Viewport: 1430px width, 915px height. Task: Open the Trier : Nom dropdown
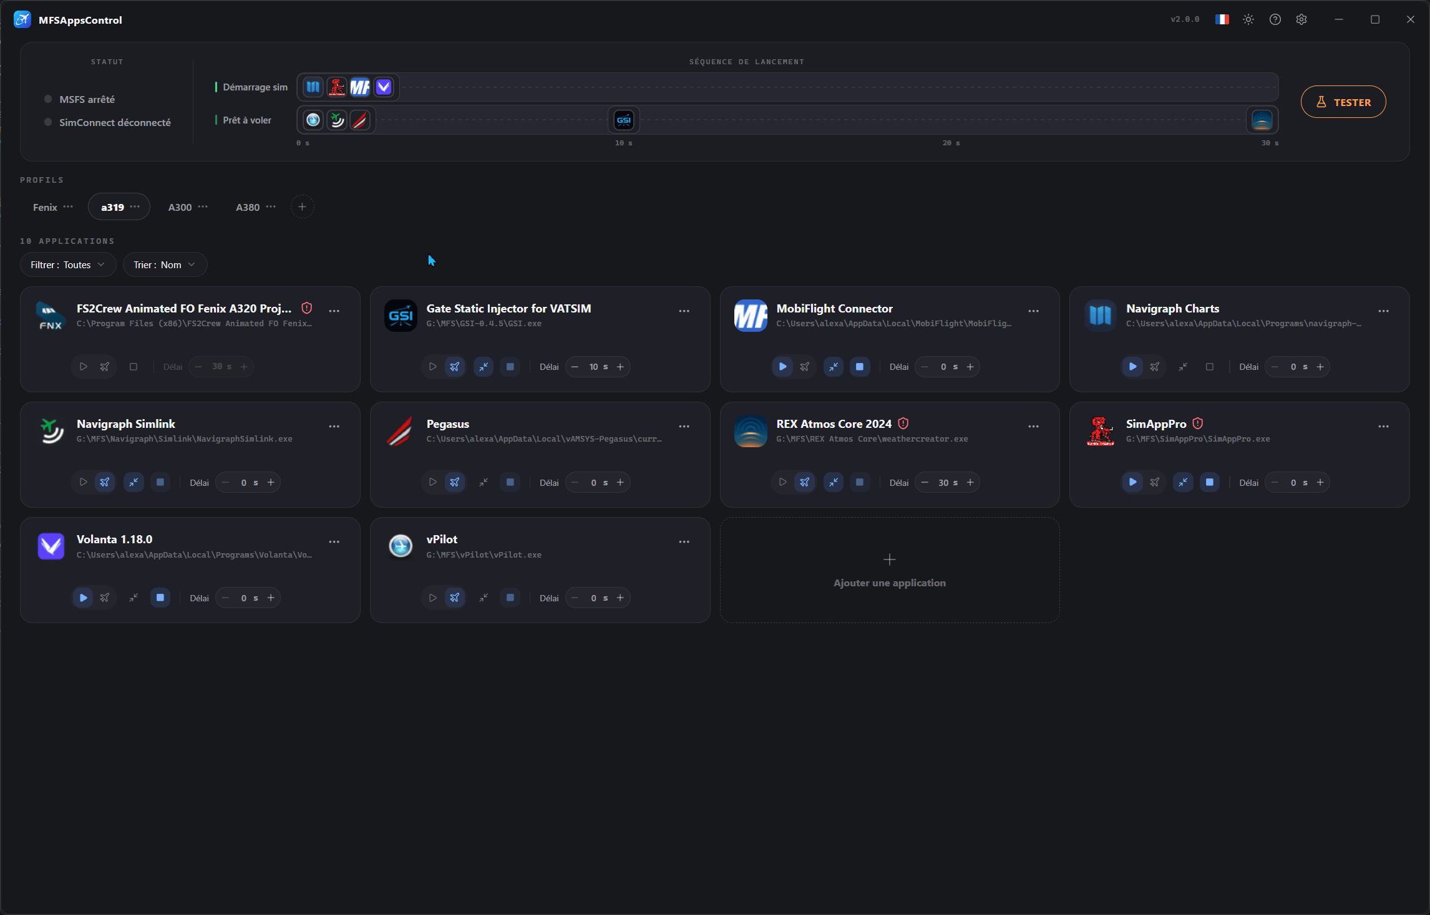165,264
